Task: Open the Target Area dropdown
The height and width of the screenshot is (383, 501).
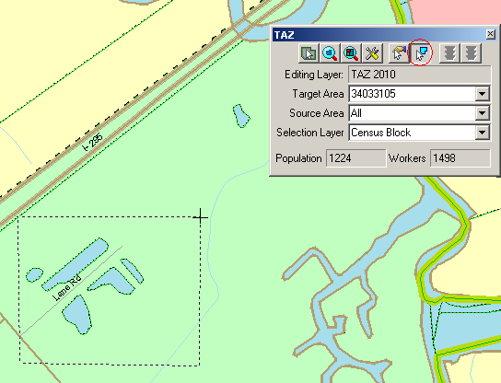Action: point(482,94)
